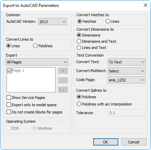Expand the All Pages export dropdown
The height and width of the screenshot is (150, 151).
click(37, 62)
